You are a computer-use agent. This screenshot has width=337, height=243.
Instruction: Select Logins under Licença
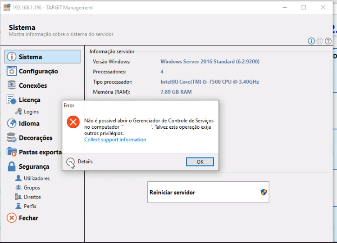tap(31, 112)
